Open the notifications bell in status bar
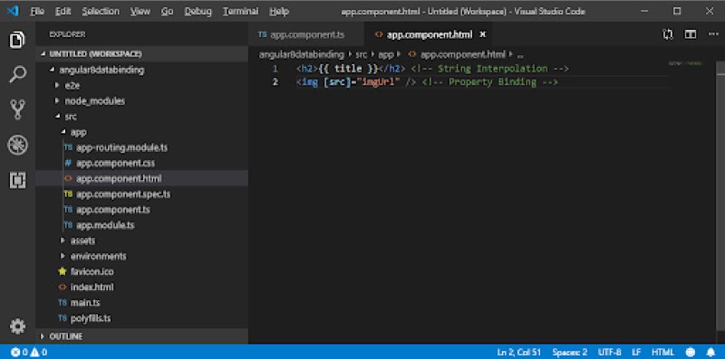The width and height of the screenshot is (725, 359). click(711, 353)
